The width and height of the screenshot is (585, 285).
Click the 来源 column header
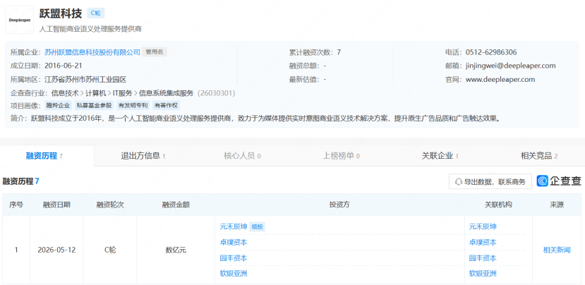(x=557, y=205)
